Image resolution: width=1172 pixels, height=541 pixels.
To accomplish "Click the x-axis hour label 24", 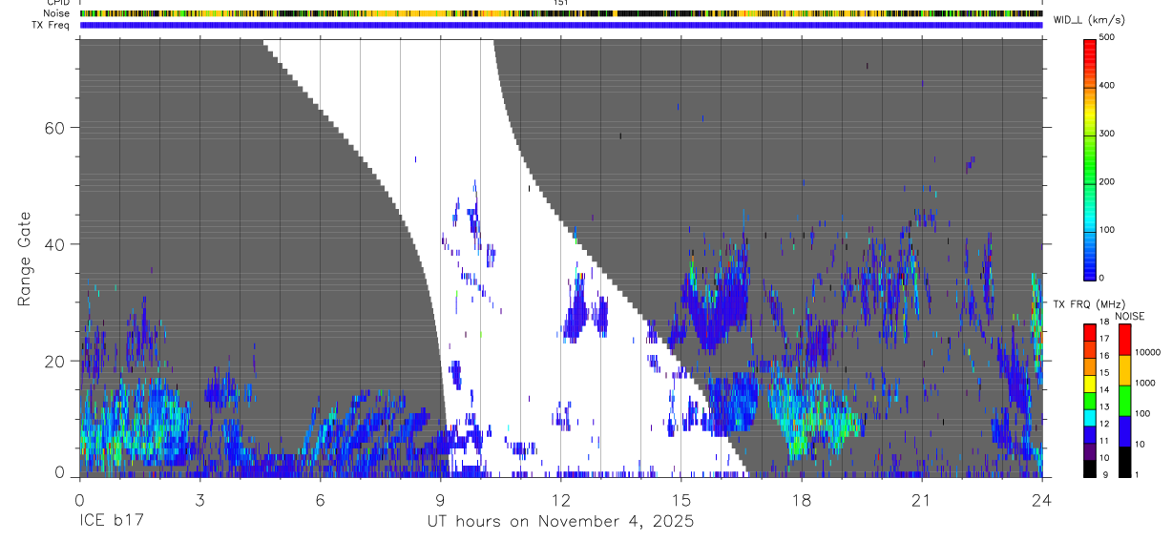I will pos(1042,500).
